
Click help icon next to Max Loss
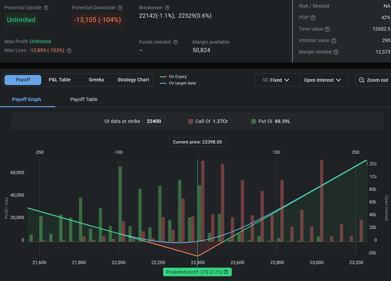[69, 51]
